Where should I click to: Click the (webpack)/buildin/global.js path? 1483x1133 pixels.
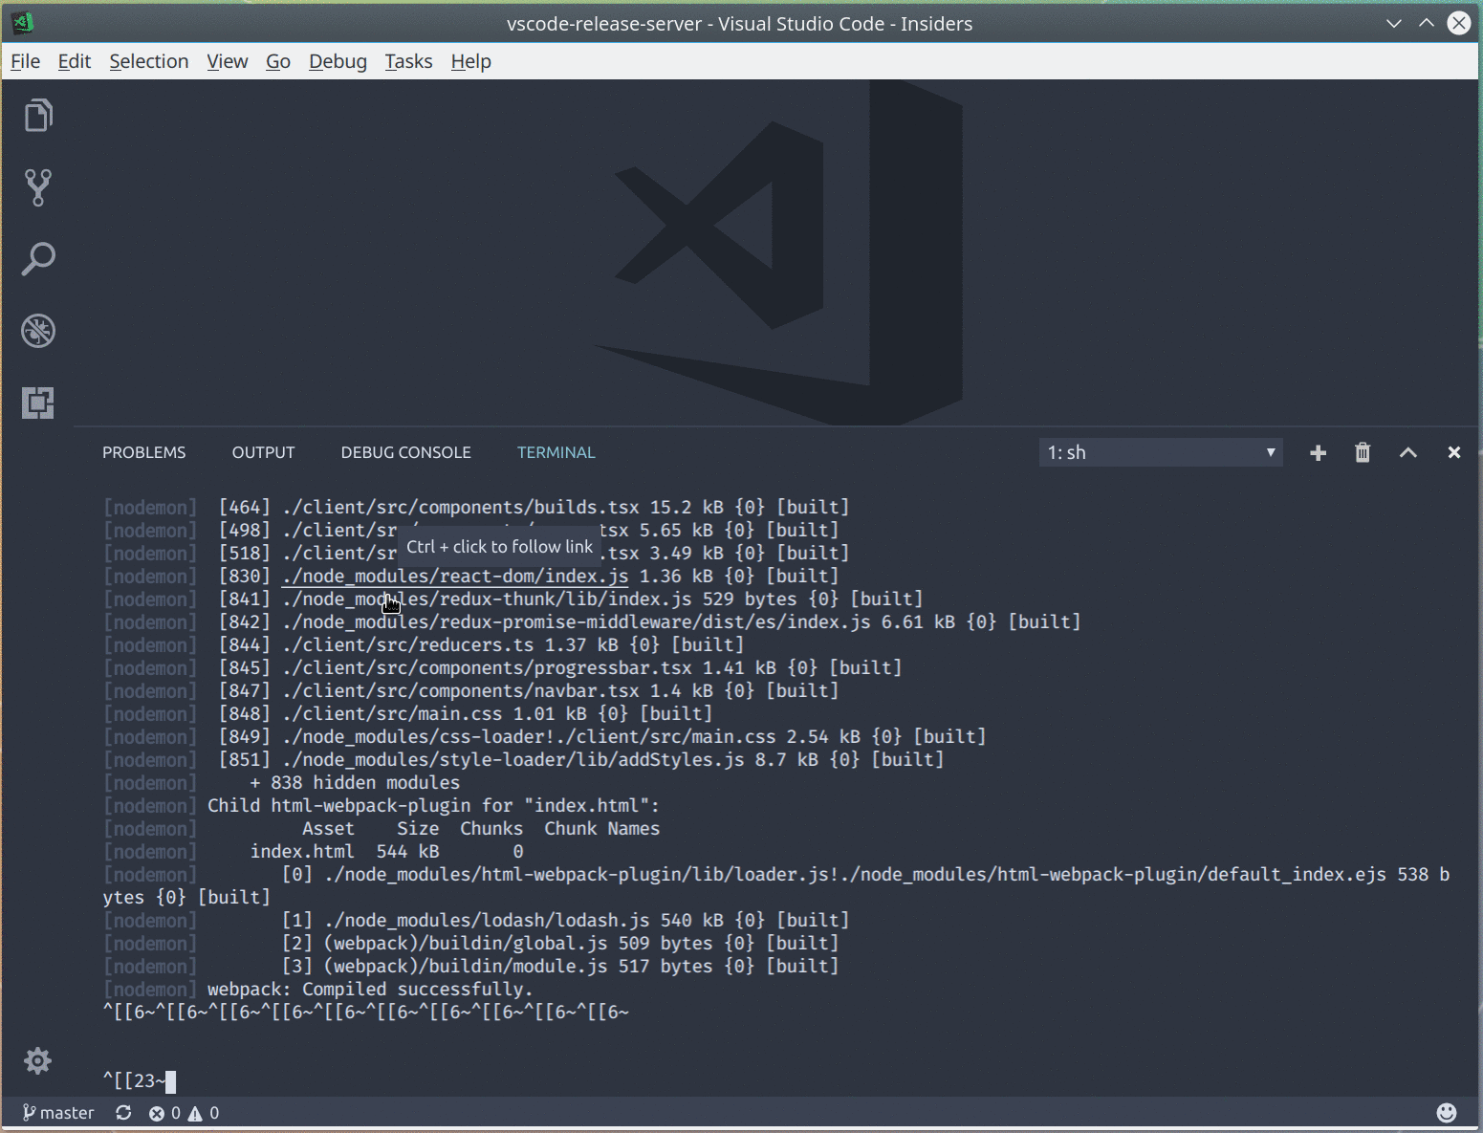pyautogui.click(x=466, y=943)
